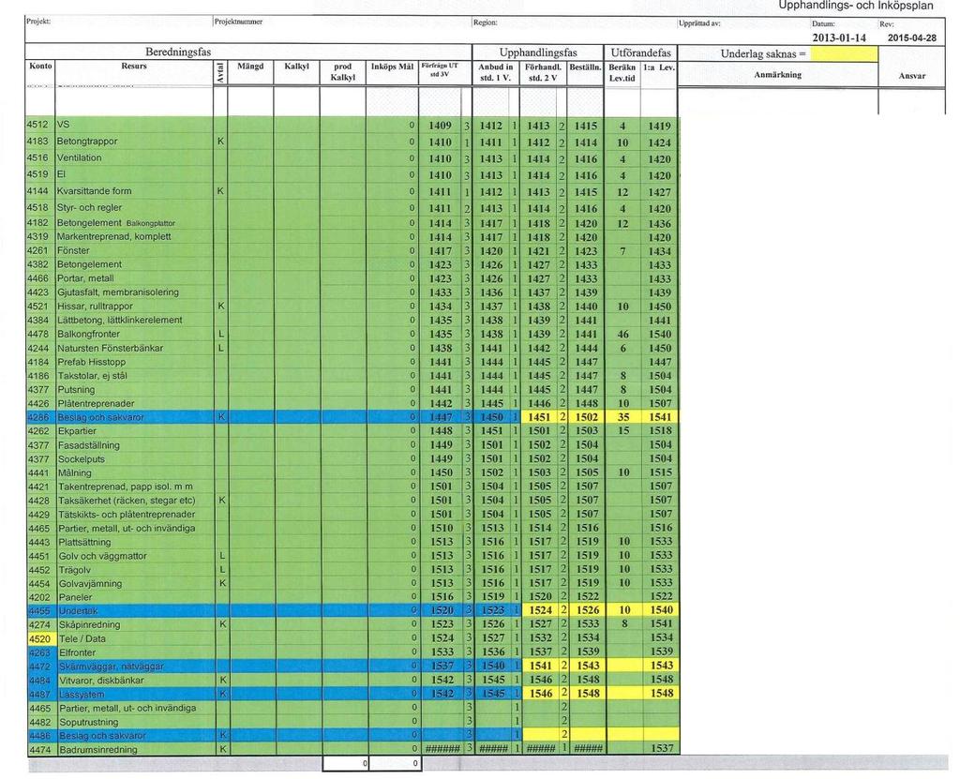Image resolution: width=960 pixels, height=779 pixels.
Task: Select the "Hissar, rulltrappor" row label
Action: point(96,307)
